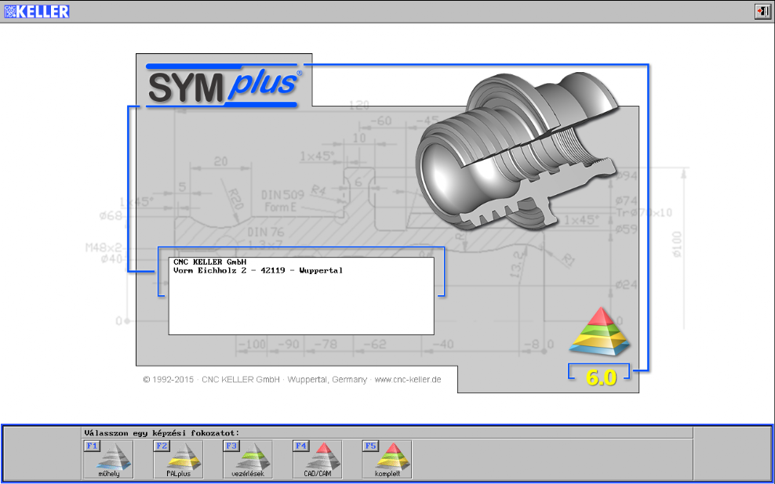Click the www.cnc-keller.de text
This screenshot has height=484, width=775.
[x=408, y=379]
